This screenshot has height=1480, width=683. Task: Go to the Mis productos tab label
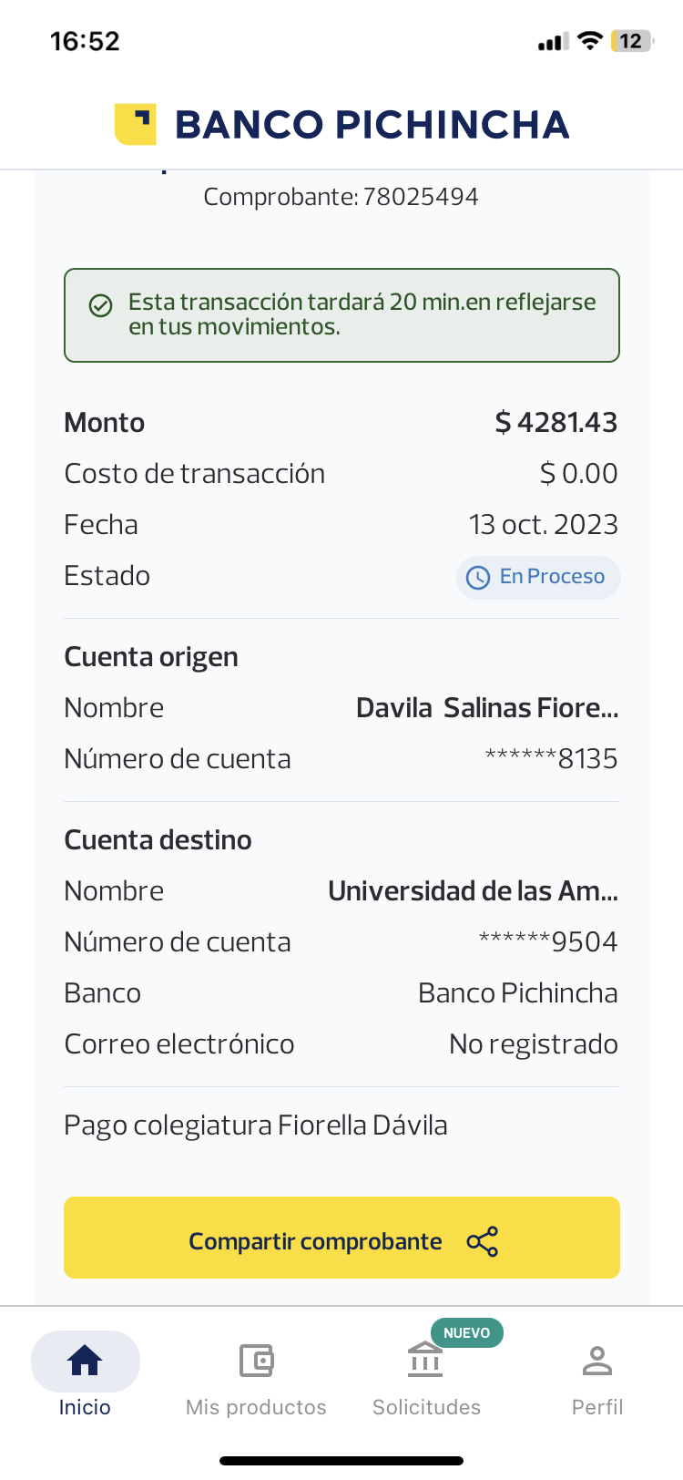(x=256, y=1407)
